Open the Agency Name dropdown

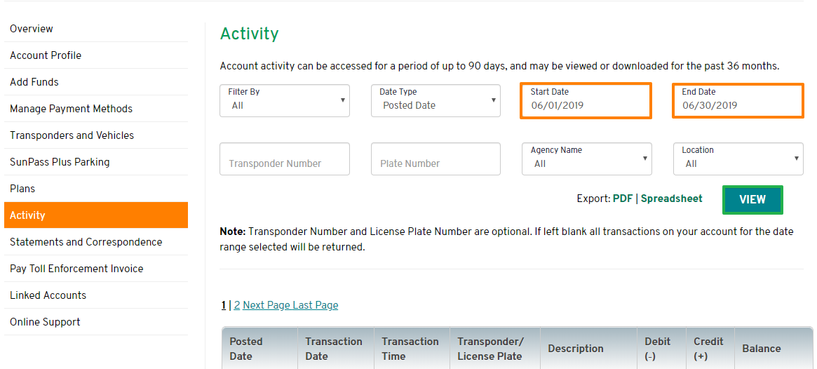point(587,159)
